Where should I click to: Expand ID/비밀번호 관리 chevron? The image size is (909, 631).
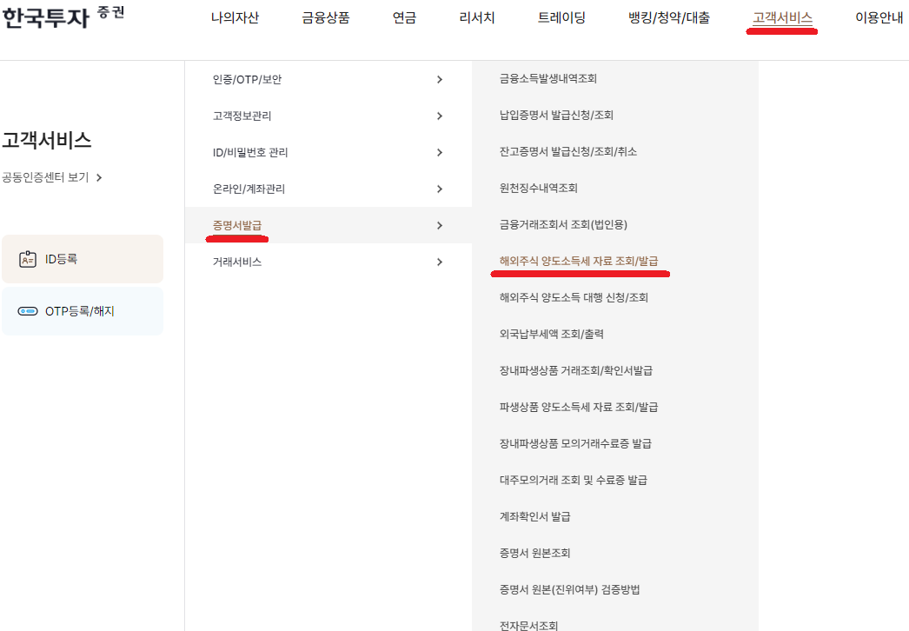pyautogui.click(x=441, y=151)
